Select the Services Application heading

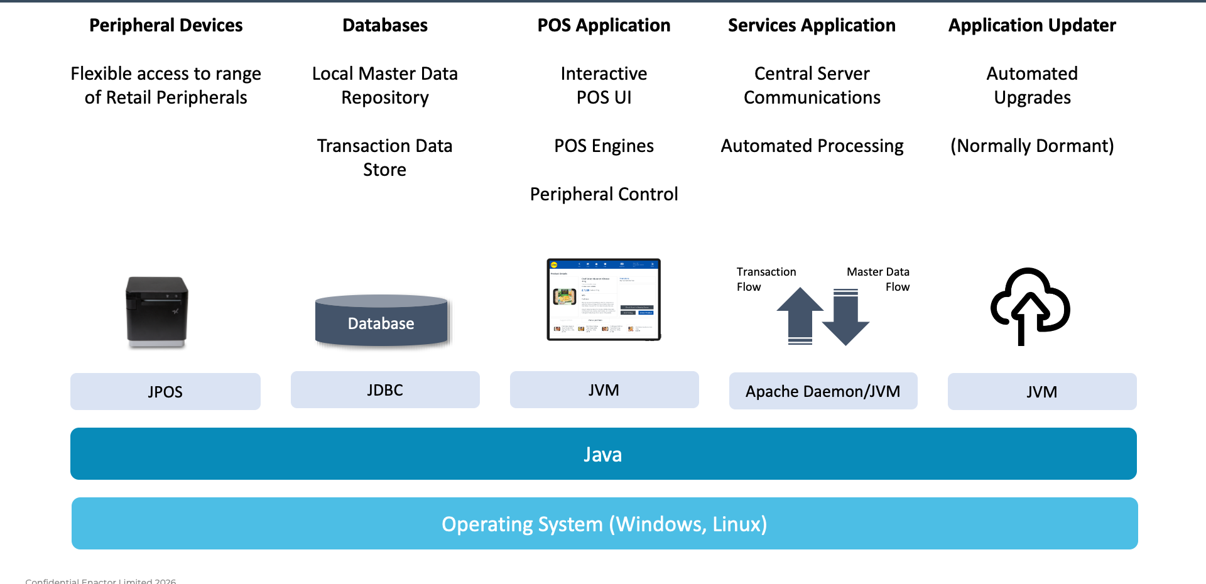(x=812, y=25)
